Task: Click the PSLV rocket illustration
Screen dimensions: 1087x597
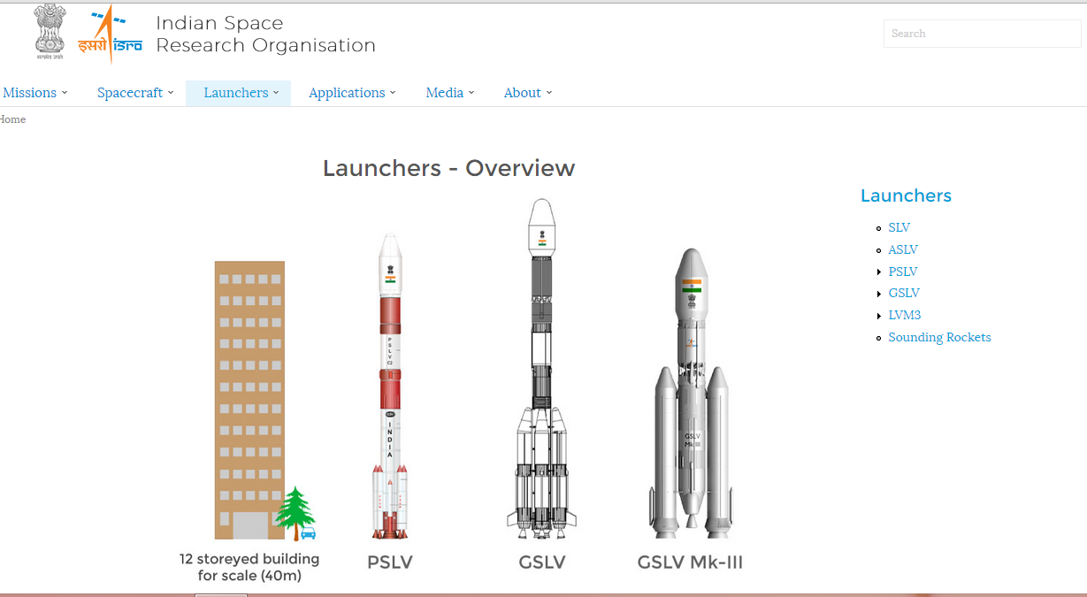Action: (390, 386)
